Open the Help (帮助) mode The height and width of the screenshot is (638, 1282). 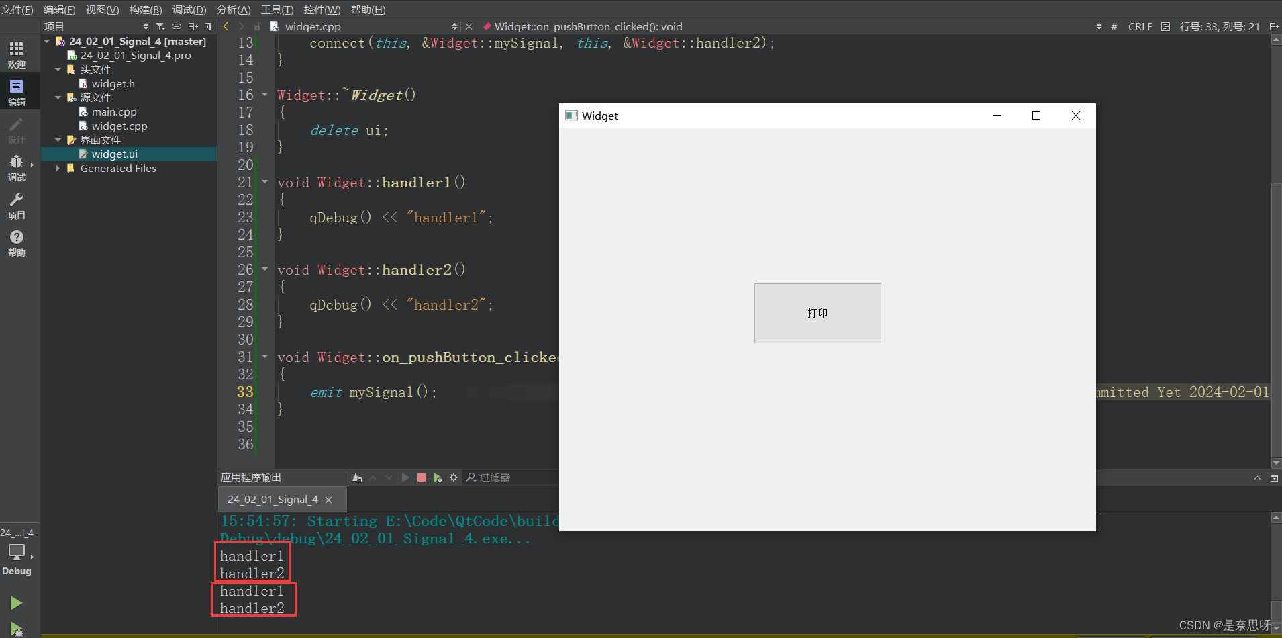(17, 242)
